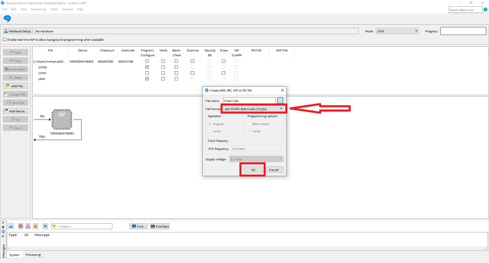Enable real-time ISP checkbox
Image resolution: width=489 pixels, height=263 pixels.
click(x=4, y=40)
